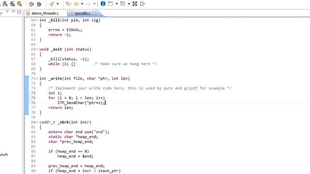310x174 pixels.
Task: Collapse the _write function at line 71
Action: point(37,78)
